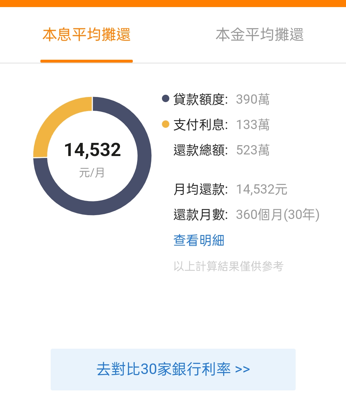Screen dimensions: 346x393
Task: Select the 本息平均攤還 tab
Action: tap(87, 35)
